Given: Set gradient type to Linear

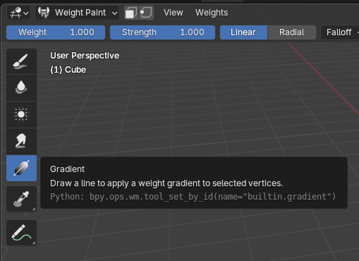Looking at the screenshot, I should (243, 32).
